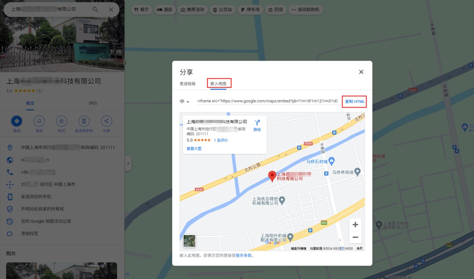
Task: Open the 评价 reviews tab
Action: click(x=93, y=103)
